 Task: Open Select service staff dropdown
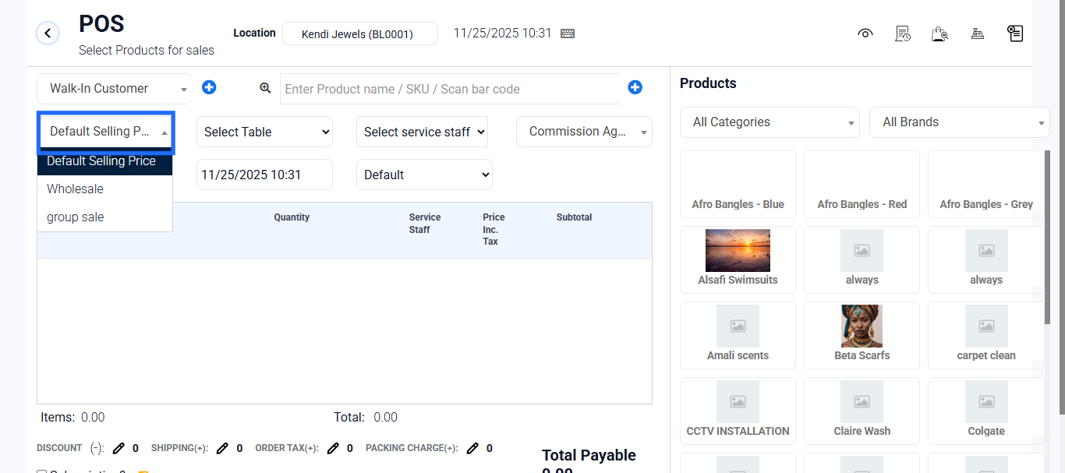coord(422,132)
